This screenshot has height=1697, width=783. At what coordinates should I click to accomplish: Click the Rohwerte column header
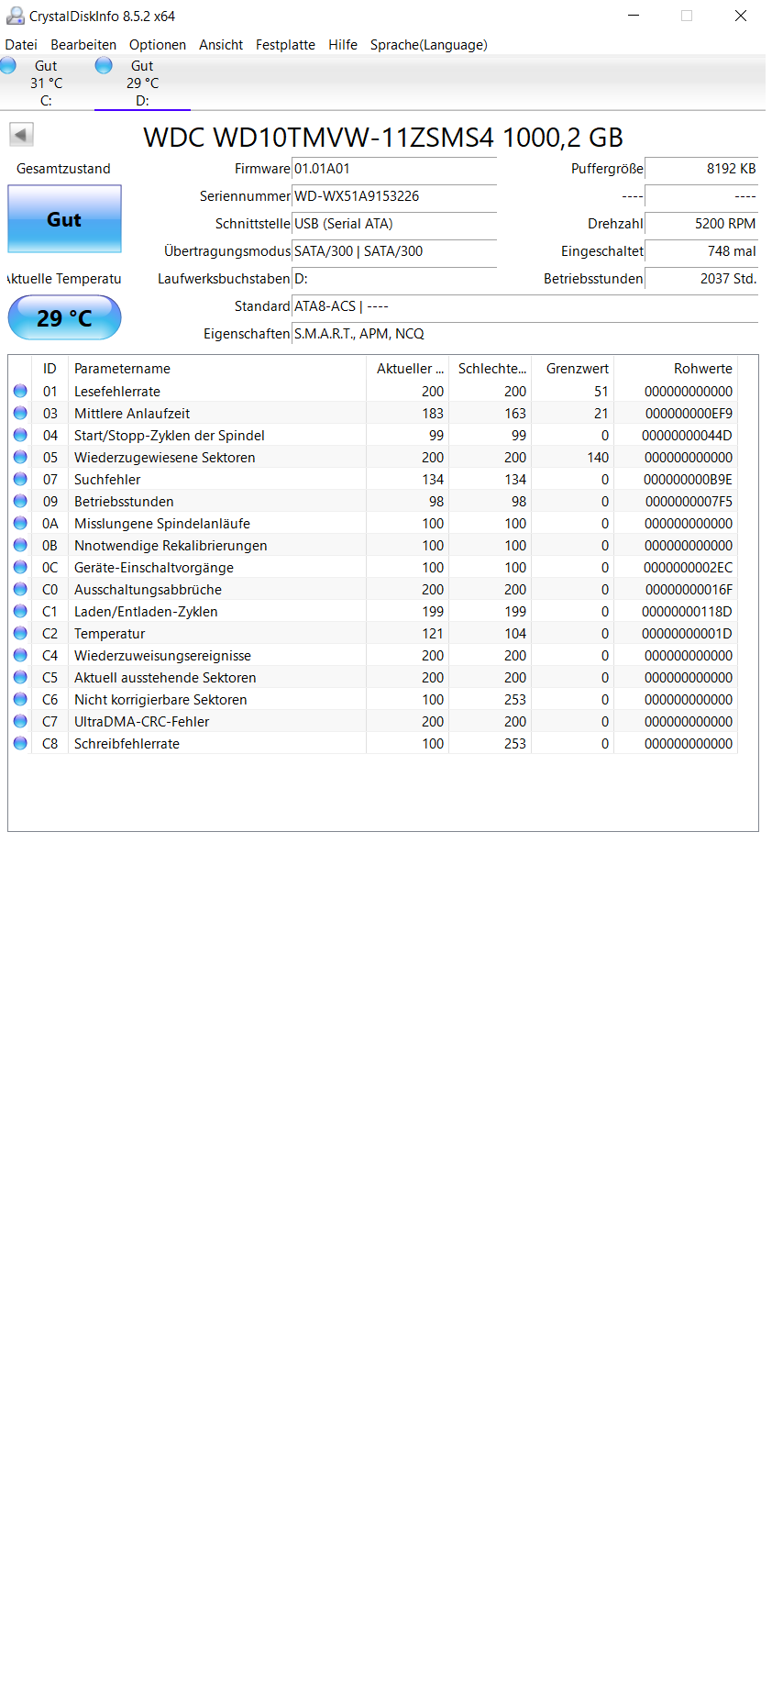pyautogui.click(x=676, y=368)
